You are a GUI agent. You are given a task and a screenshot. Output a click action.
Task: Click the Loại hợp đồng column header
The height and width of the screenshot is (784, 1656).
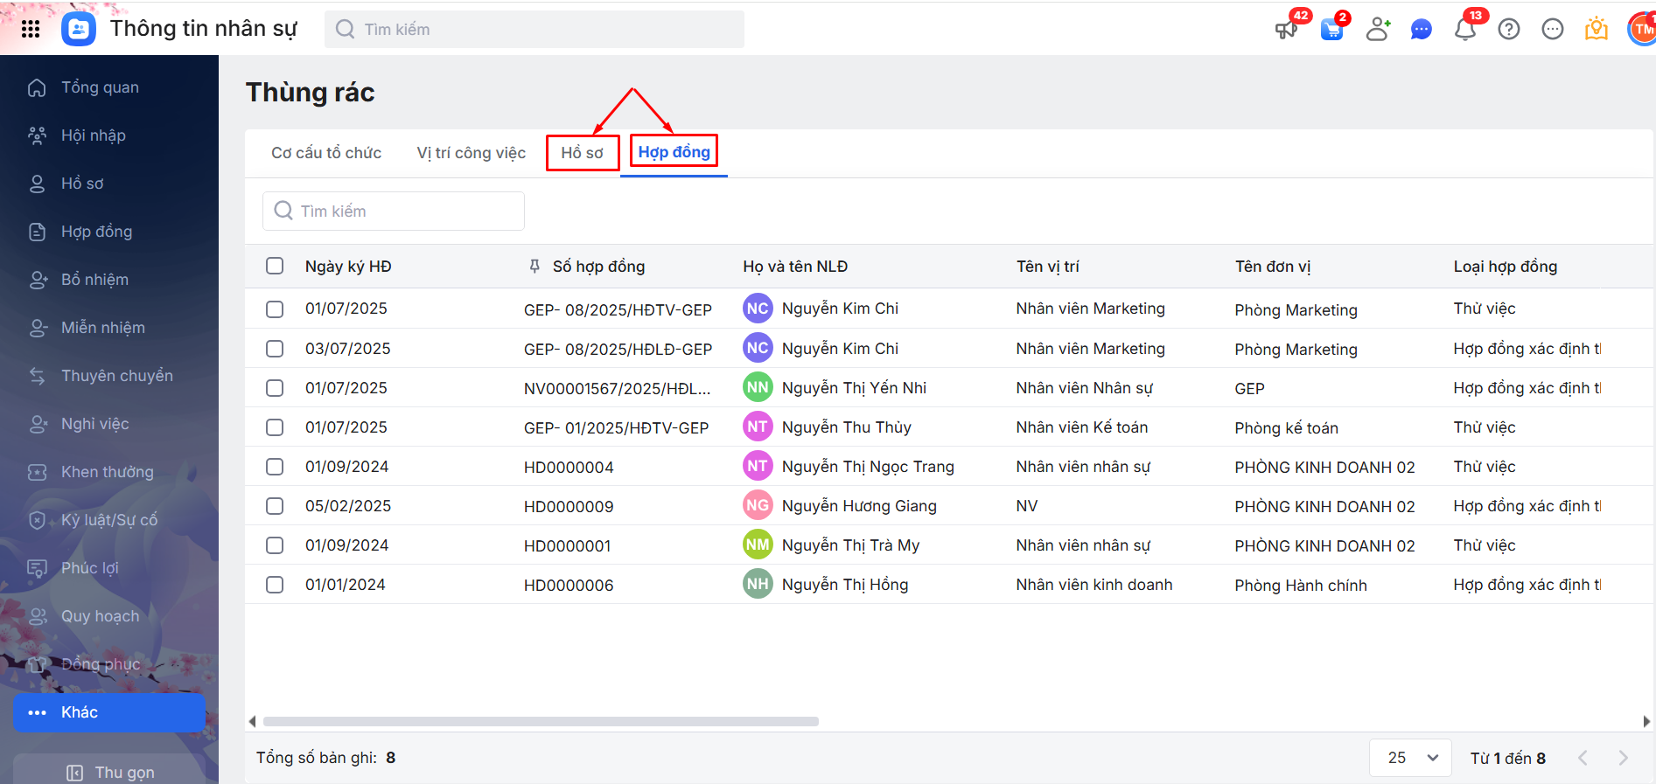(1506, 267)
